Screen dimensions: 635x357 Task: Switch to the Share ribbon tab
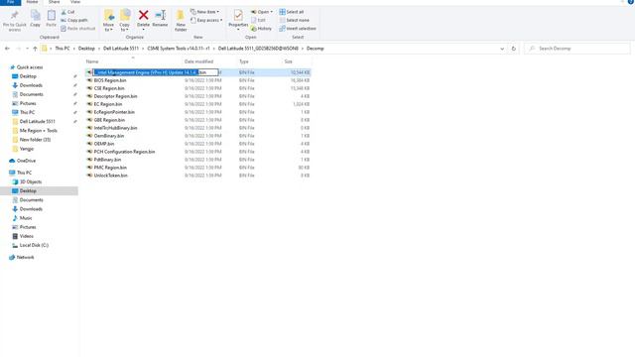54,2
